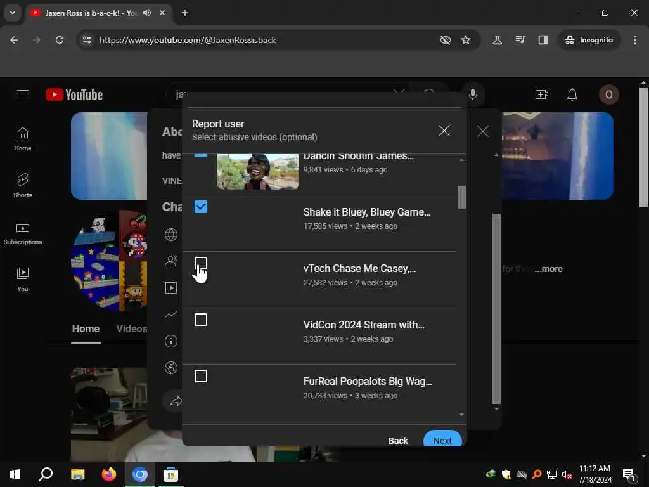View site information icon in address bar
Viewport: 649px width, 487px height.
pos(86,40)
